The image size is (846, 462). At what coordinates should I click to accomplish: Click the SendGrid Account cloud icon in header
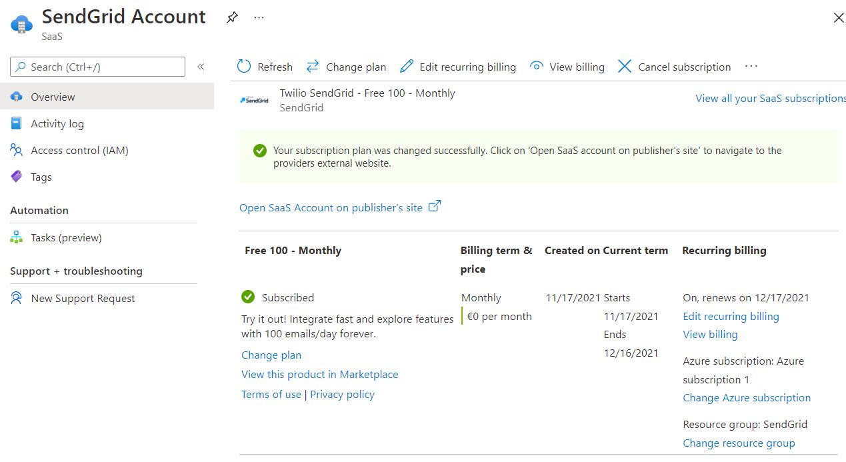click(21, 24)
